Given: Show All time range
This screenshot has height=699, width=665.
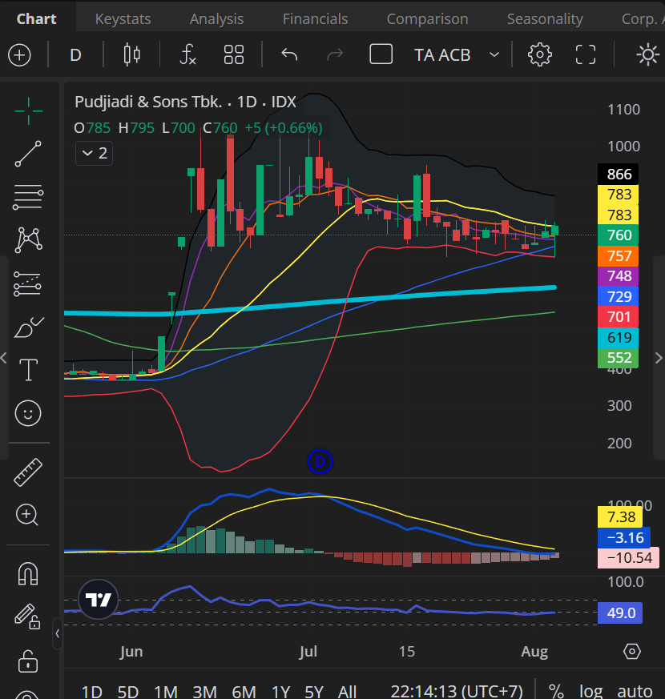Looking at the screenshot, I should (x=347, y=692).
